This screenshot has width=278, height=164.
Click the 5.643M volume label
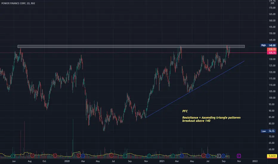coord(272,156)
